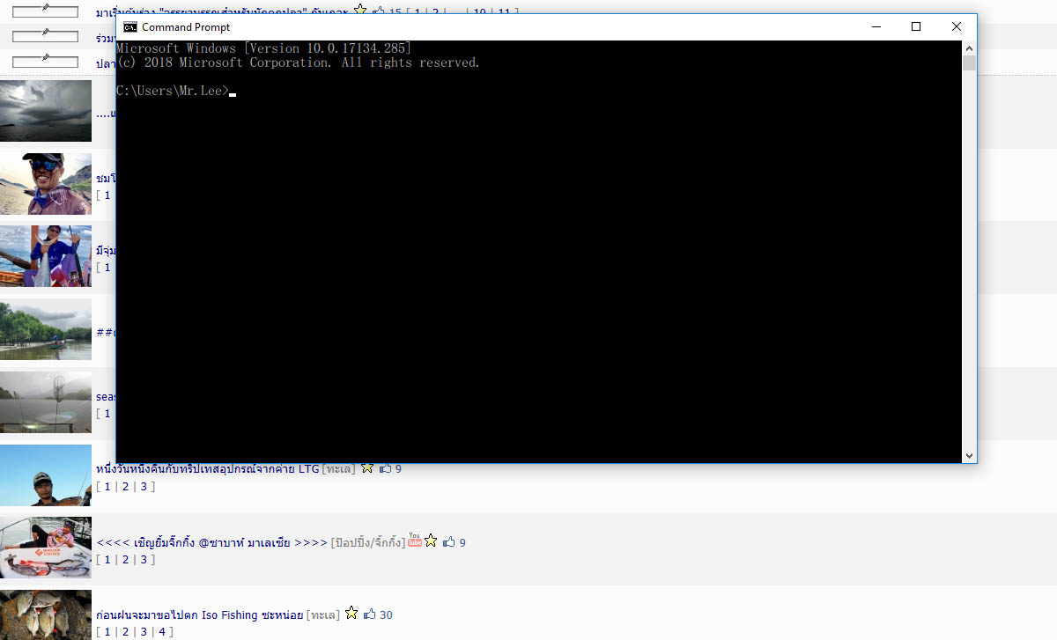Open the storm clouds over sea thumbnail
Image resolution: width=1057 pixels, height=640 pixels.
46,111
